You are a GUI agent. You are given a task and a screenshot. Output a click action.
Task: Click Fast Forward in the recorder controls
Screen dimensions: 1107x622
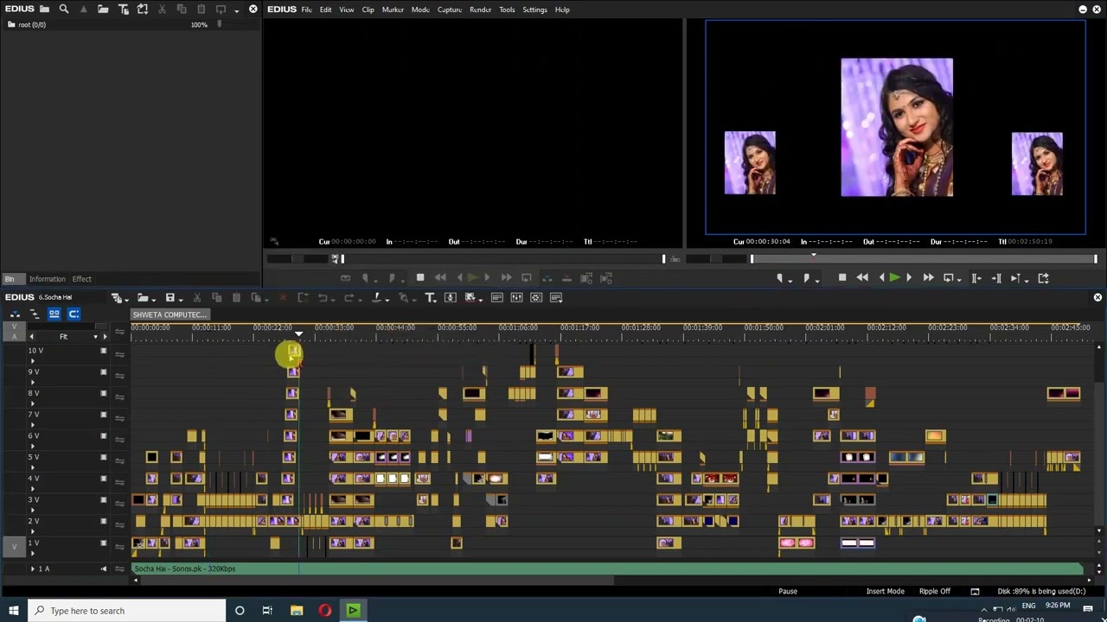928,278
